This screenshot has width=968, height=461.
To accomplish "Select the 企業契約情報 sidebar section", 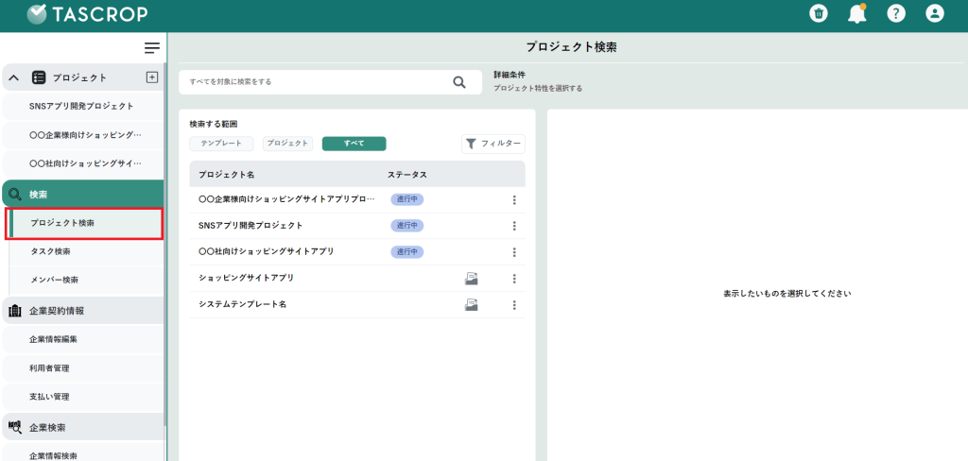I will [83, 311].
